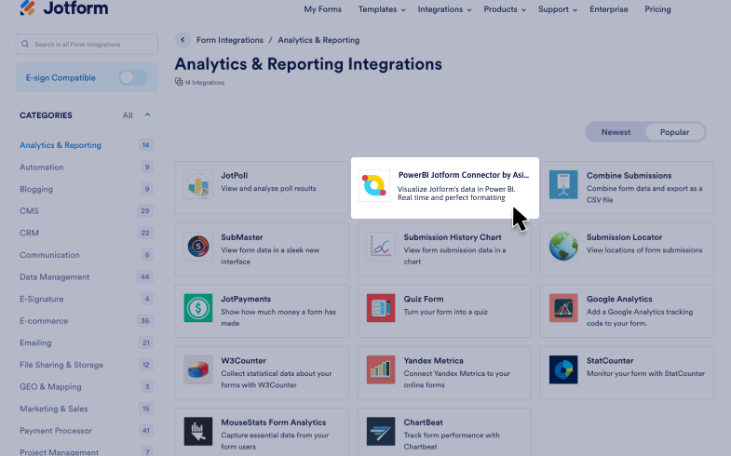Open the JotPoll integration title

click(234, 176)
